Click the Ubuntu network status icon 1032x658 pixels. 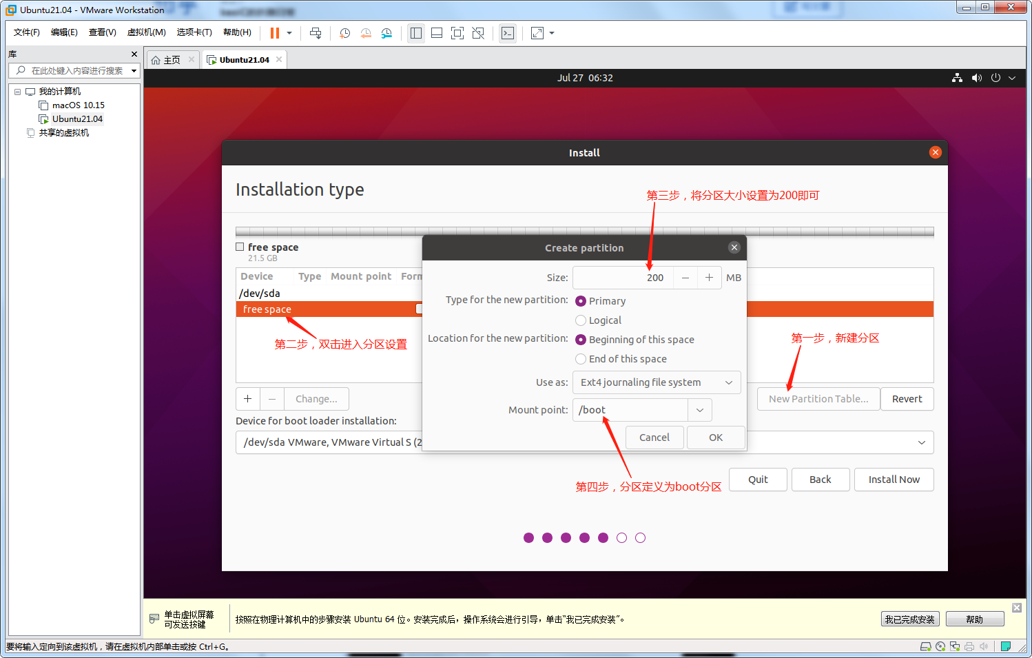click(957, 78)
